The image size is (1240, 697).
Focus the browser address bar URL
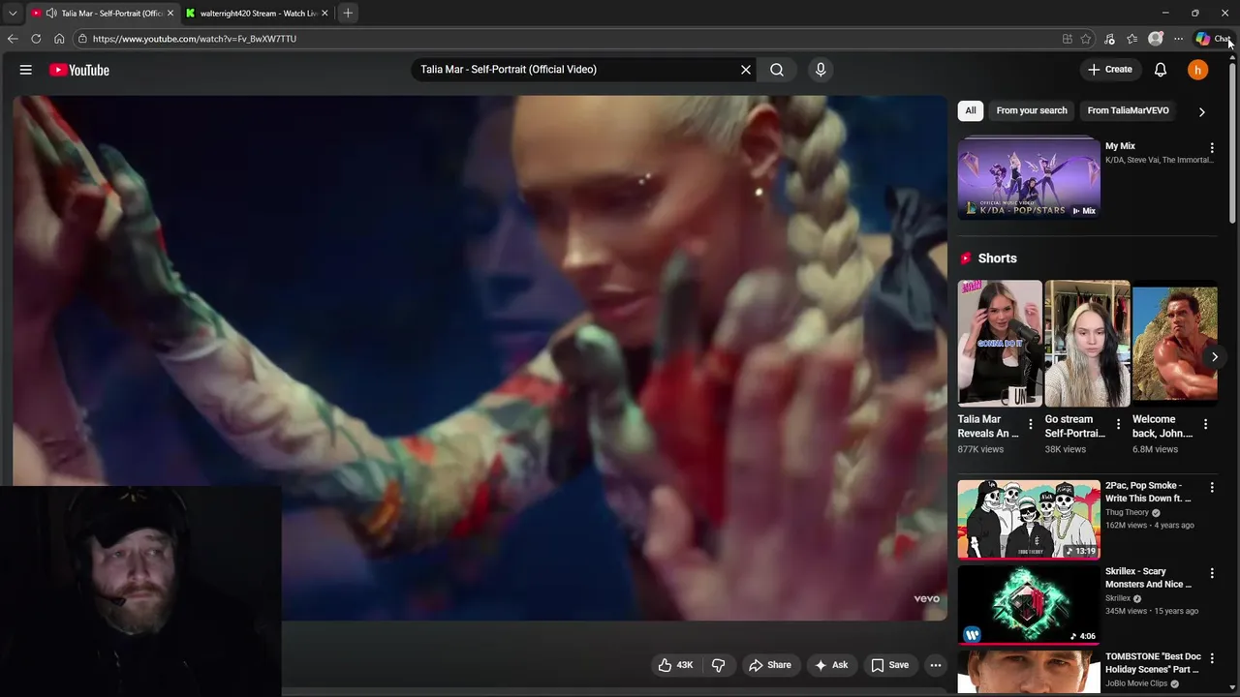(195, 39)
